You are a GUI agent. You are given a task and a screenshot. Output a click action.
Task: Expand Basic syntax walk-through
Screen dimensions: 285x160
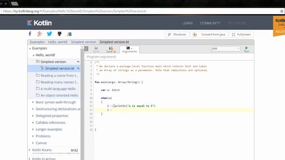click(x=33, y=102)
